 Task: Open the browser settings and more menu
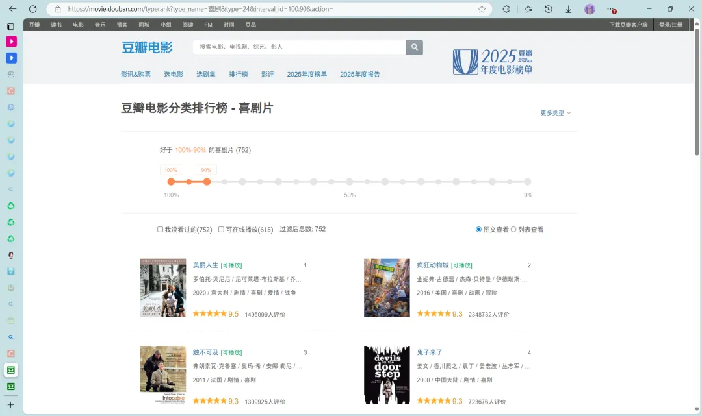(x=611, y=9)
